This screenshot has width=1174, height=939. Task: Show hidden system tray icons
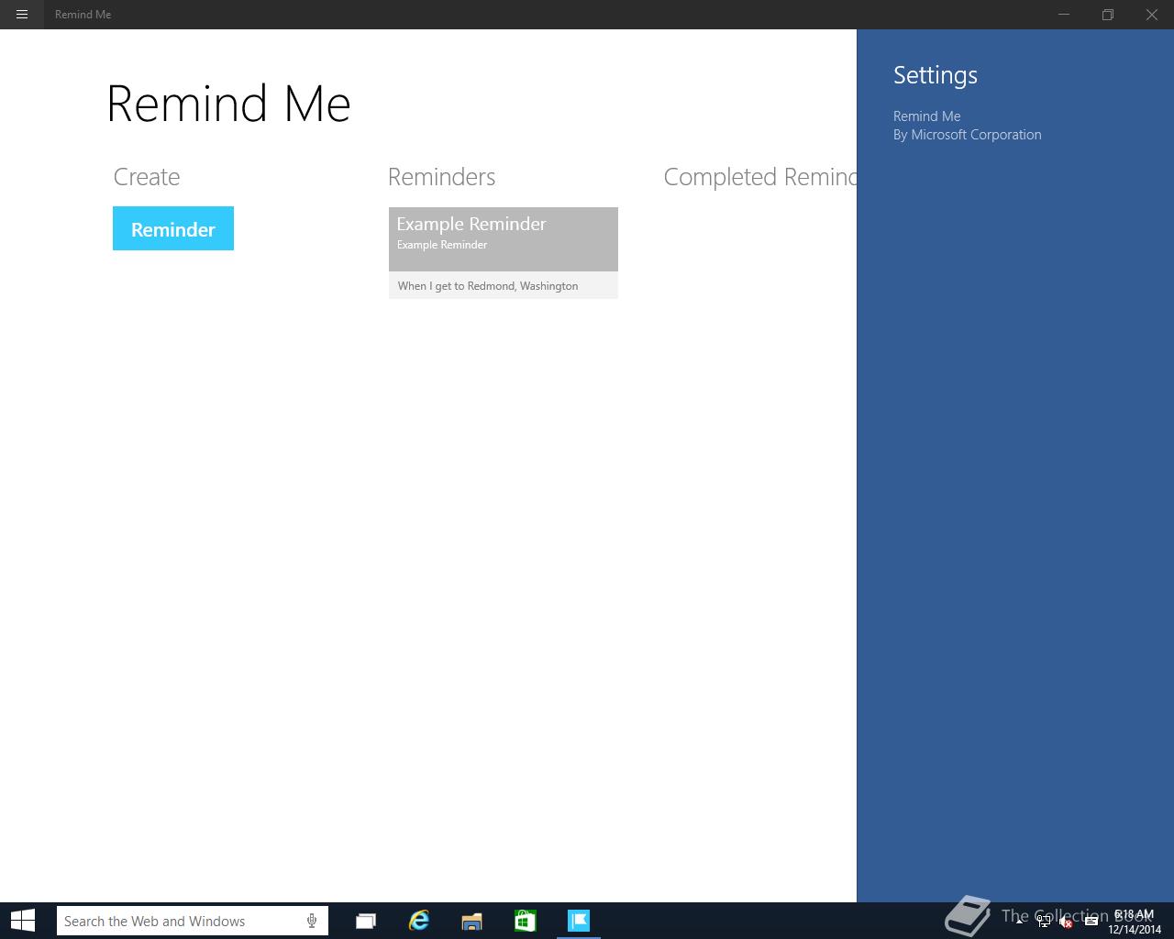click(1020, 922)
